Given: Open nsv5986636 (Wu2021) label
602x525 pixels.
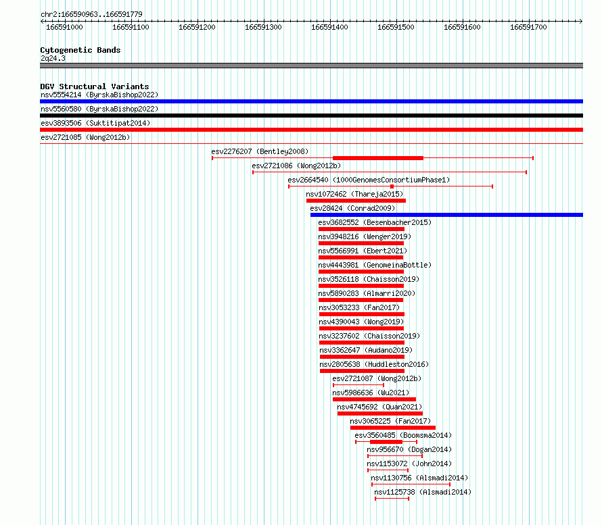Looking at the screenshot, I should 371,393.
